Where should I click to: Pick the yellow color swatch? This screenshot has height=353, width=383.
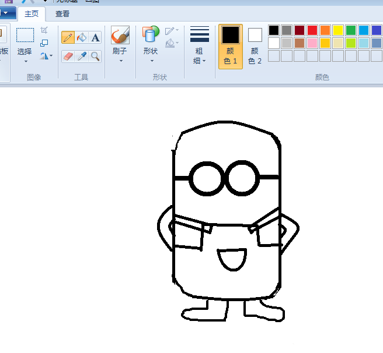click(338, 30)
